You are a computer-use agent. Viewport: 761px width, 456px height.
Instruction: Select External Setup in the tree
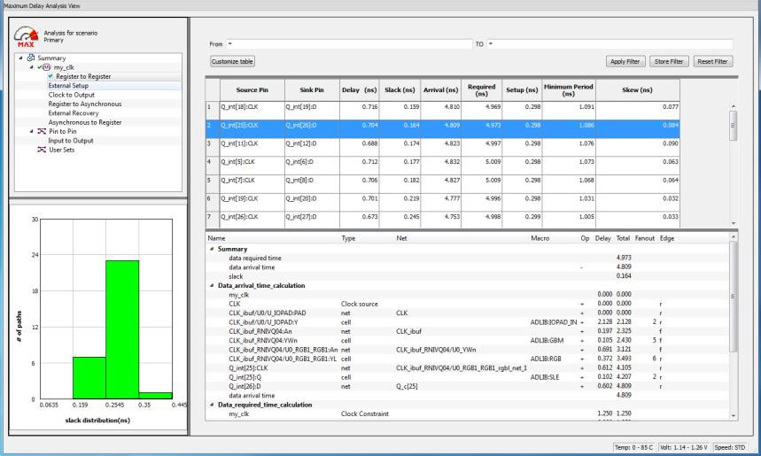click(69, 86)
